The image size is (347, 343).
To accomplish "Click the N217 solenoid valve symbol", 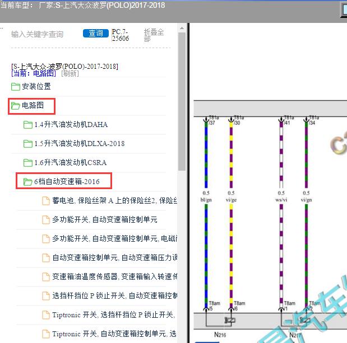I will (x=305, y=320).
